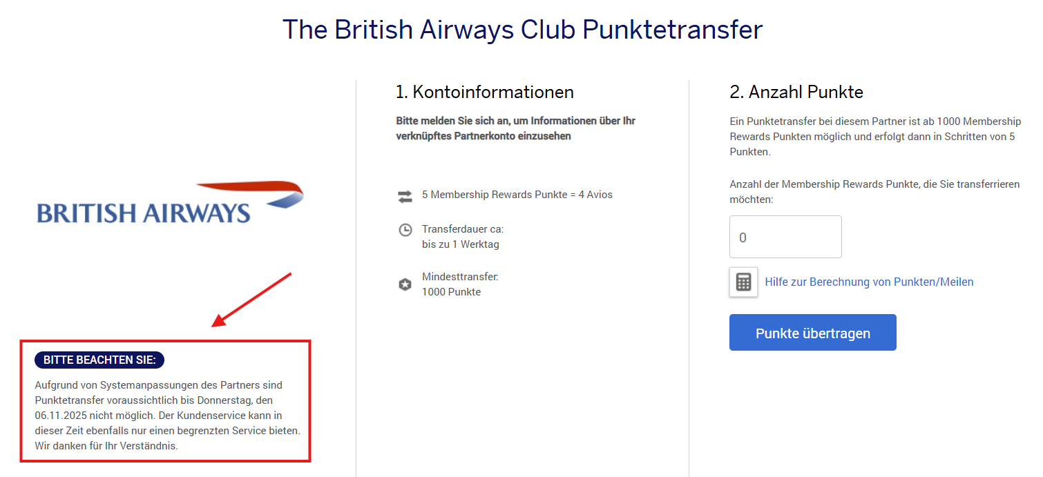Select the 0 value in the points field
Image resolution: width=1043 pixels, height=477 pixels.
click(744, 236)
